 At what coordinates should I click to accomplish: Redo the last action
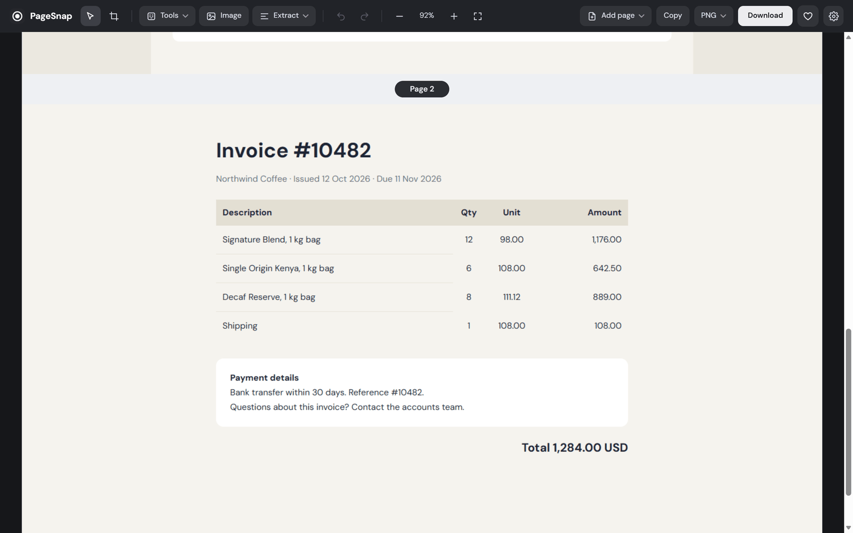(365, 16)
